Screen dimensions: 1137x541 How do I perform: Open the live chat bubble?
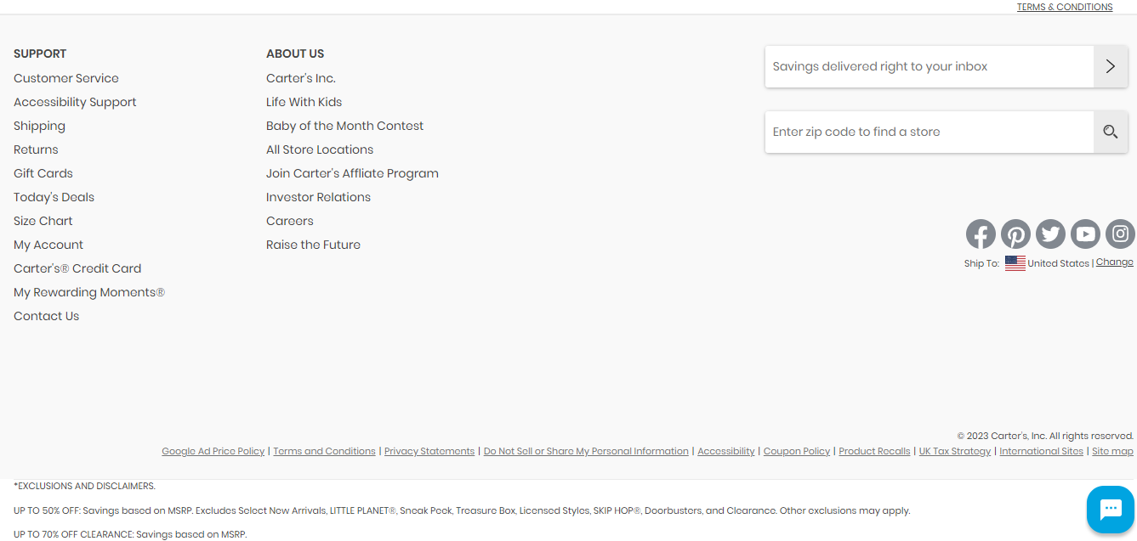[x=1111, y=510]
